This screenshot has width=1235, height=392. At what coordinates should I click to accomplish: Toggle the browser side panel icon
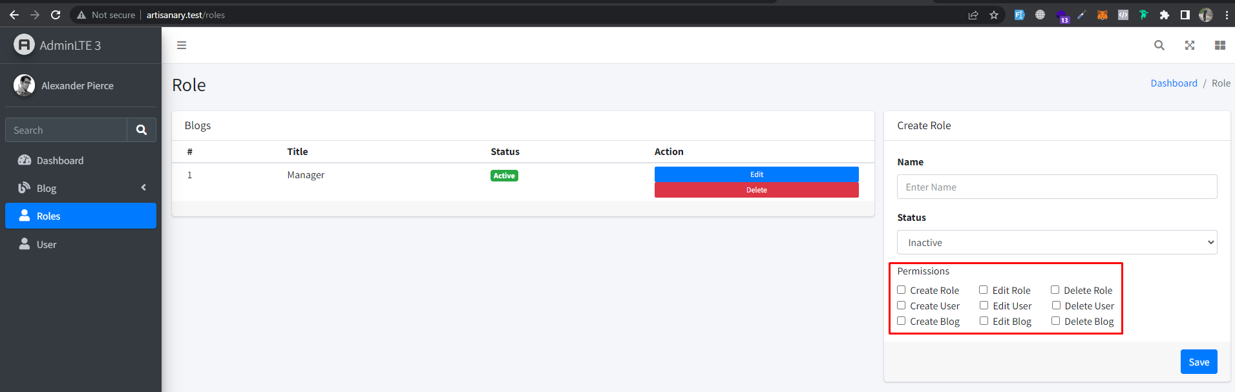coord(1185,15)
